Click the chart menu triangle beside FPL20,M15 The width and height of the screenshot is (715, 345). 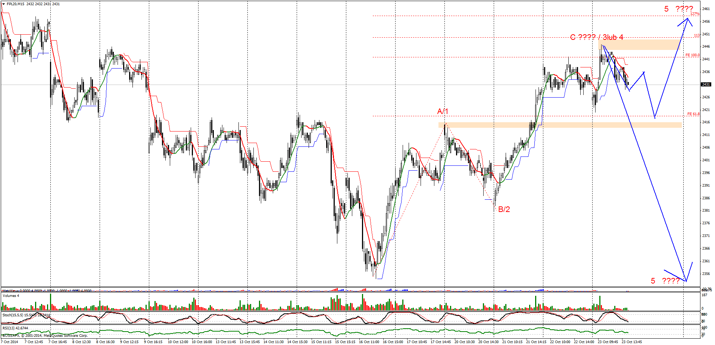point(4,4)
